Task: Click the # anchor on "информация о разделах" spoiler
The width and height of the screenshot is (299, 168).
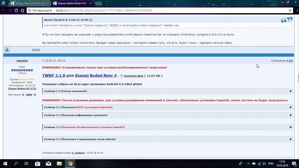Action: 291,115
